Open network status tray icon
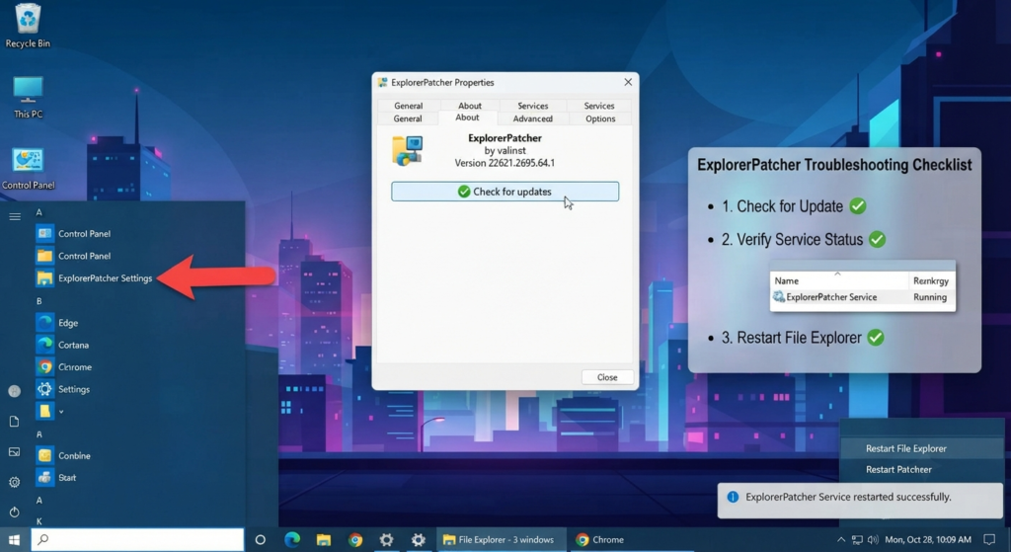 point(857,540)
